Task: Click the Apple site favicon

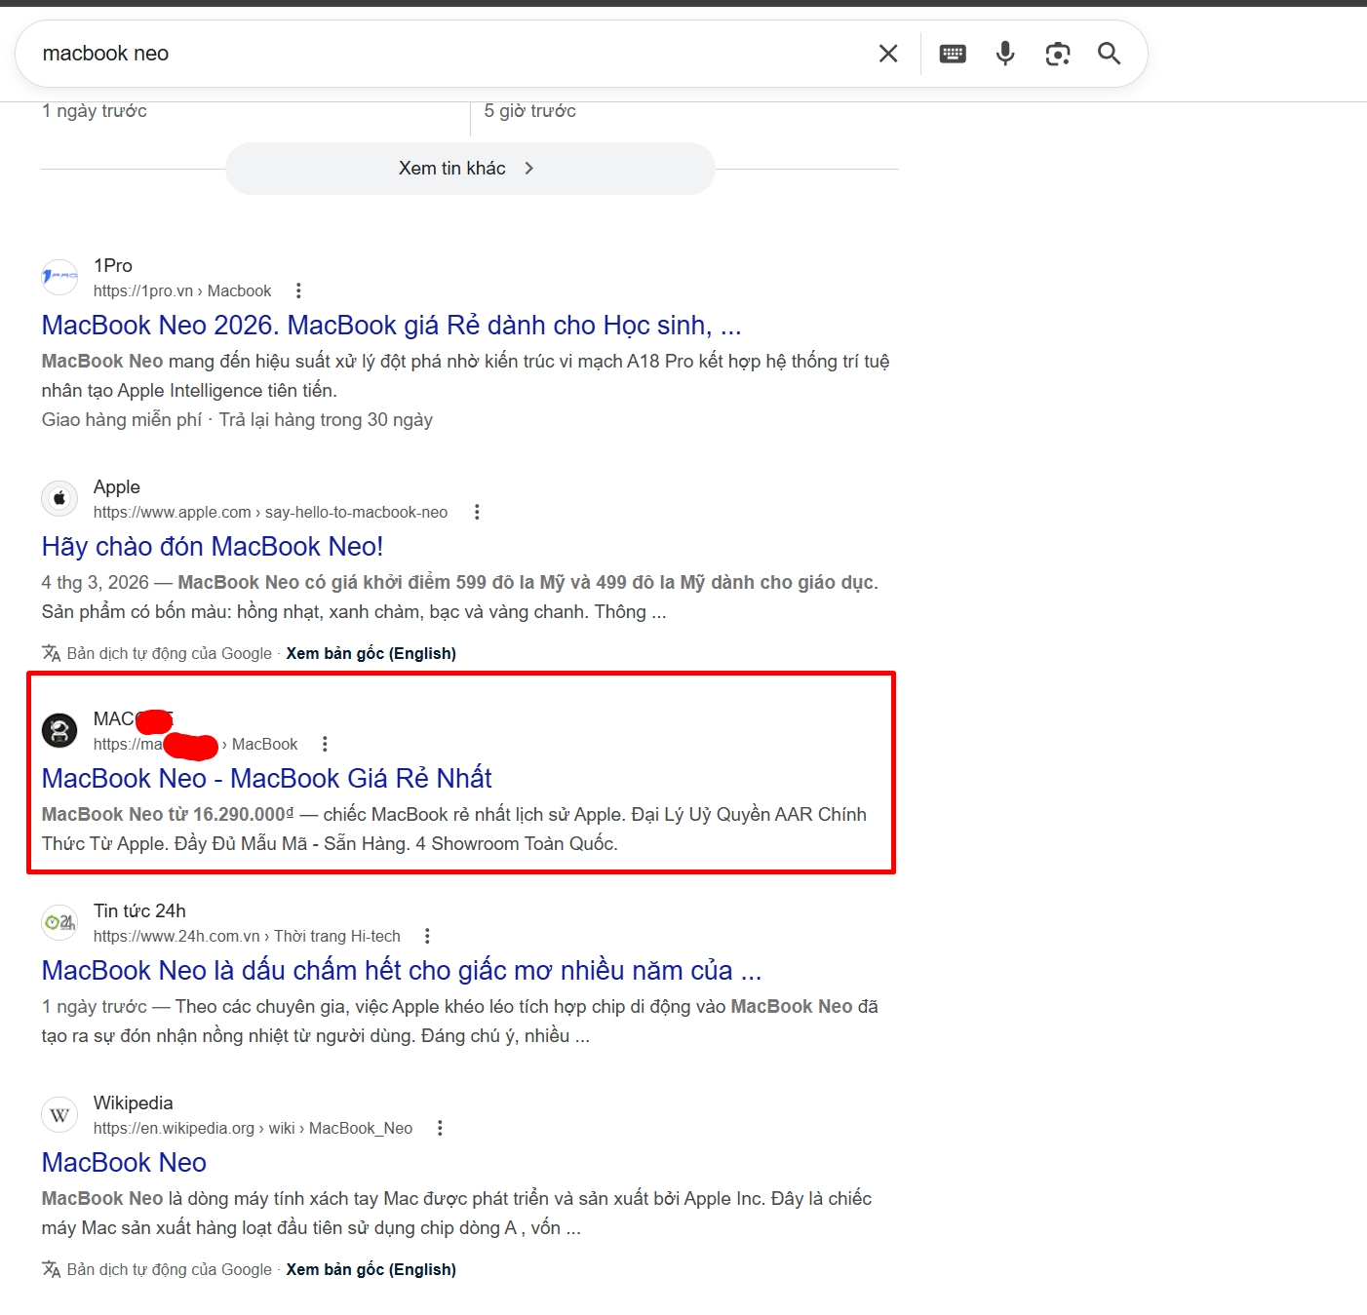Action: 59,499
